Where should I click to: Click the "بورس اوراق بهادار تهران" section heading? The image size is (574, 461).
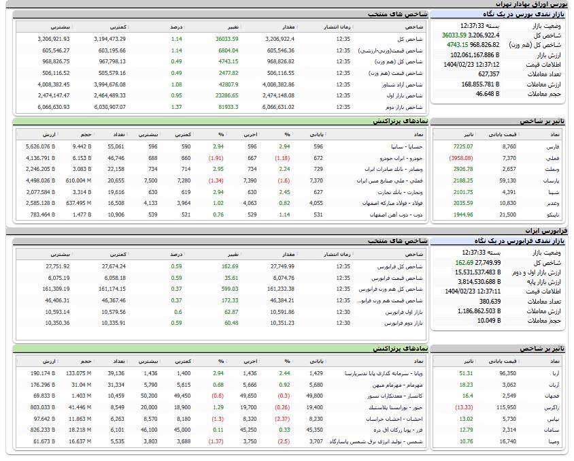(x=532, y=4)
